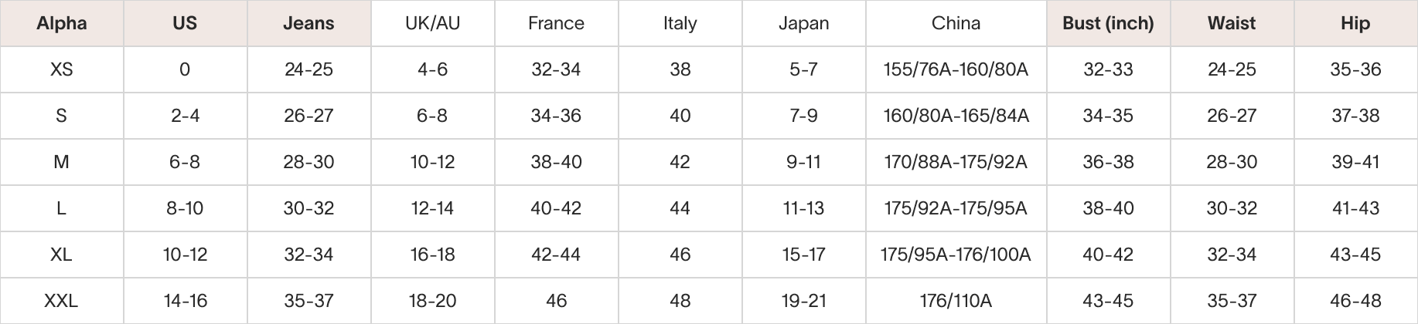Viewport: 1418px width, 324px height.
Task: Select the hip measurement 46-48 cell
Action: pos(1356,301)
